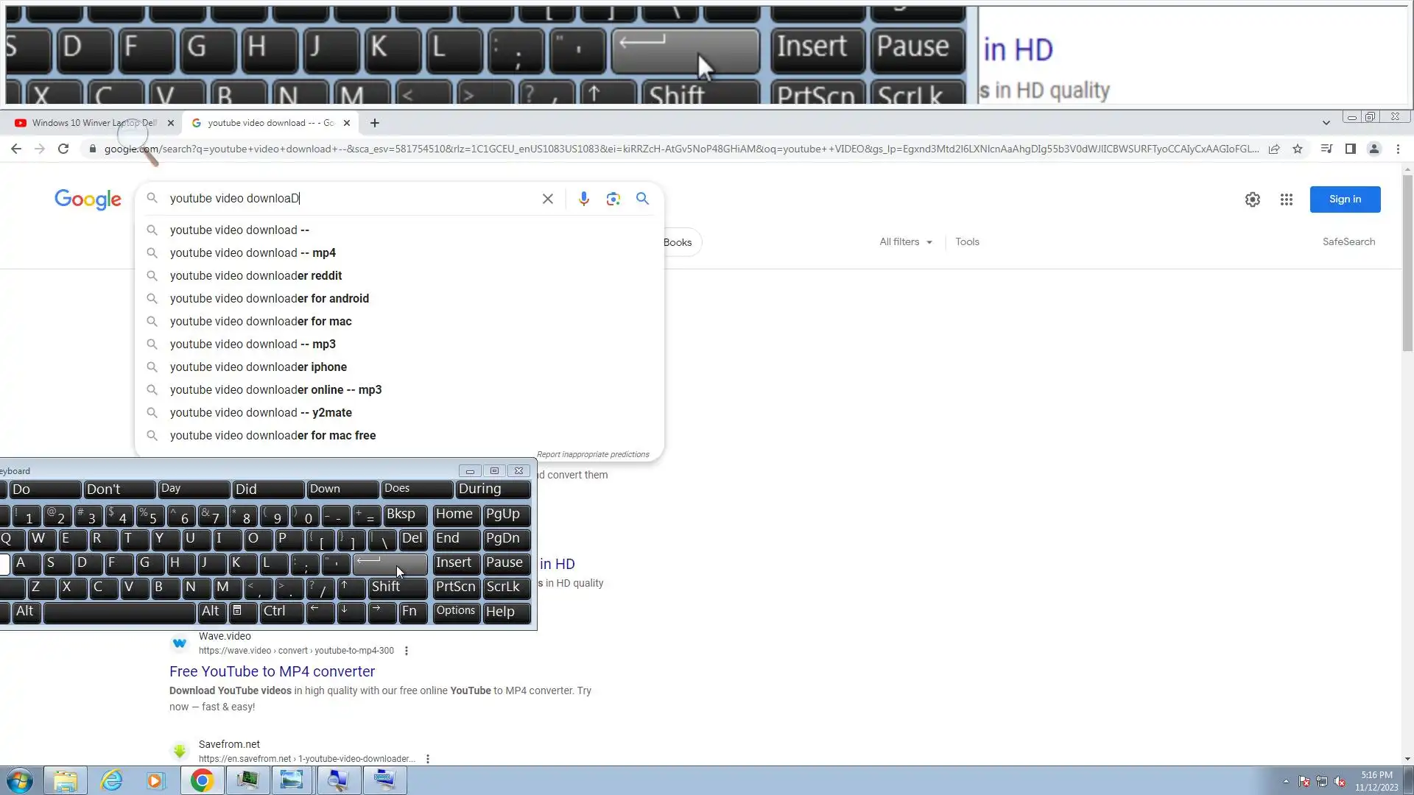Open Google quick settings gear
1414x795 pixels.
coord(1252,199)
